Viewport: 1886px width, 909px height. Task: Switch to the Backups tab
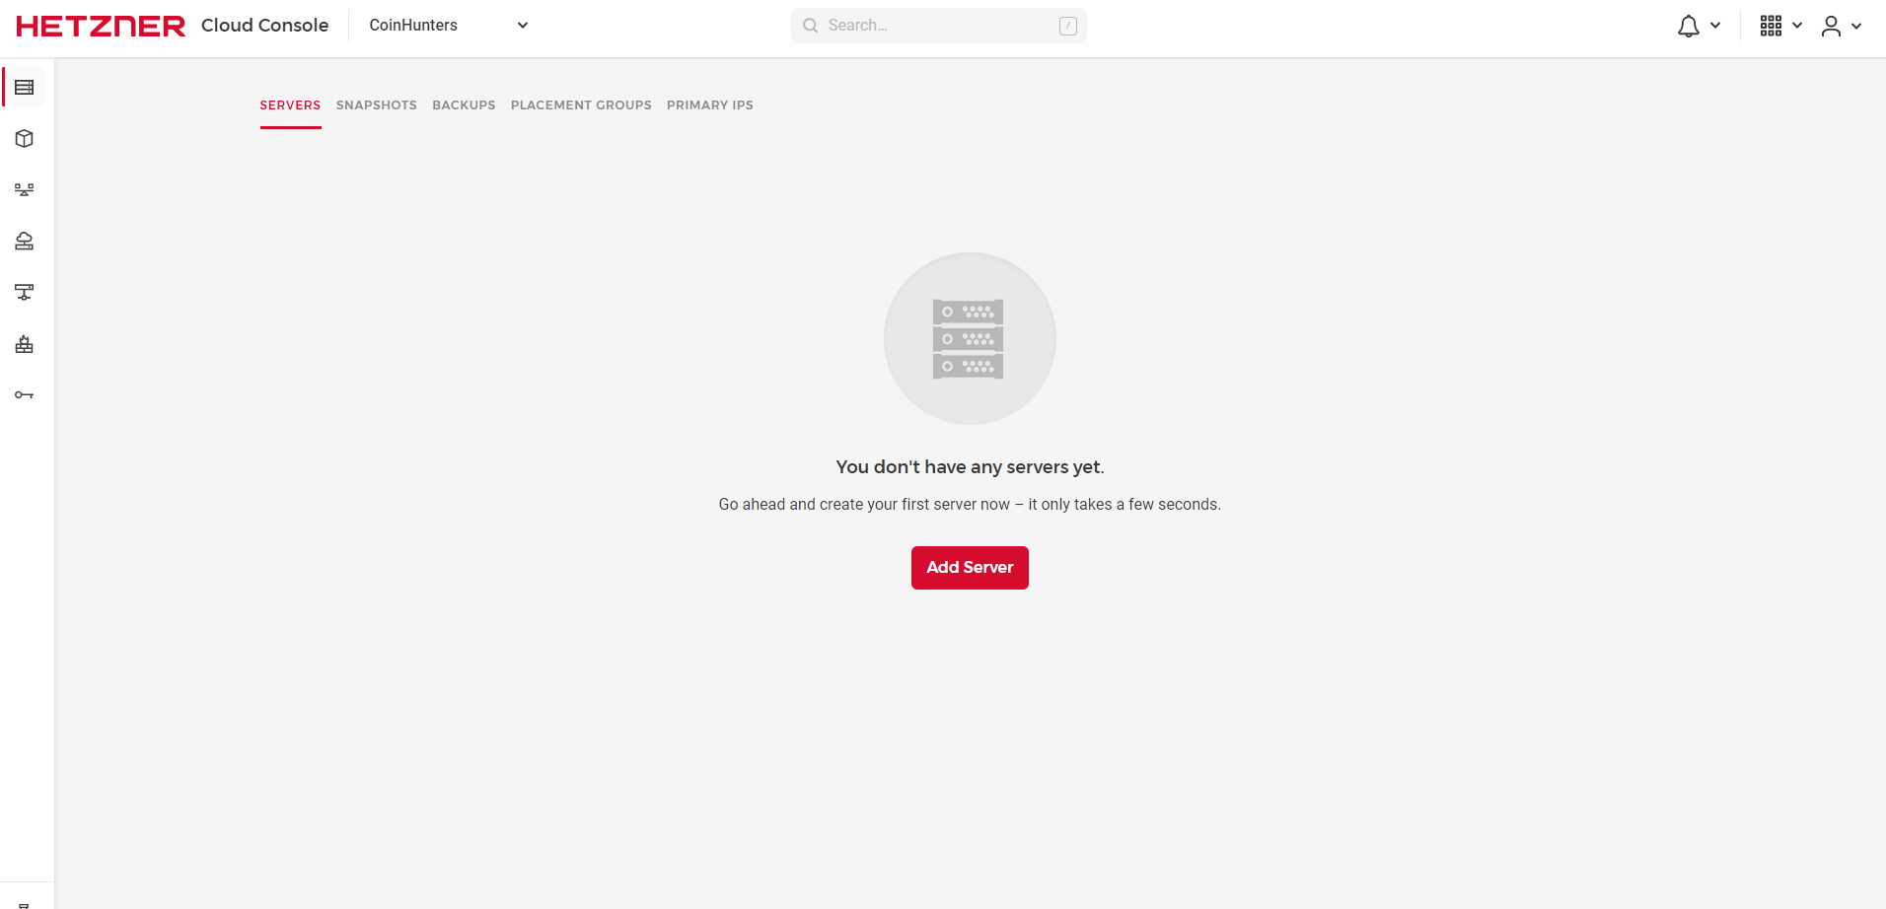464,105
